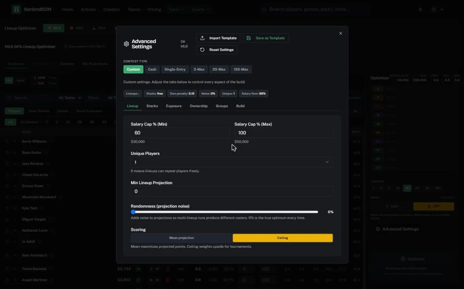Click the 'Unique: 1' summary chip
Screen dimensions: 464x289
point(229,93)
